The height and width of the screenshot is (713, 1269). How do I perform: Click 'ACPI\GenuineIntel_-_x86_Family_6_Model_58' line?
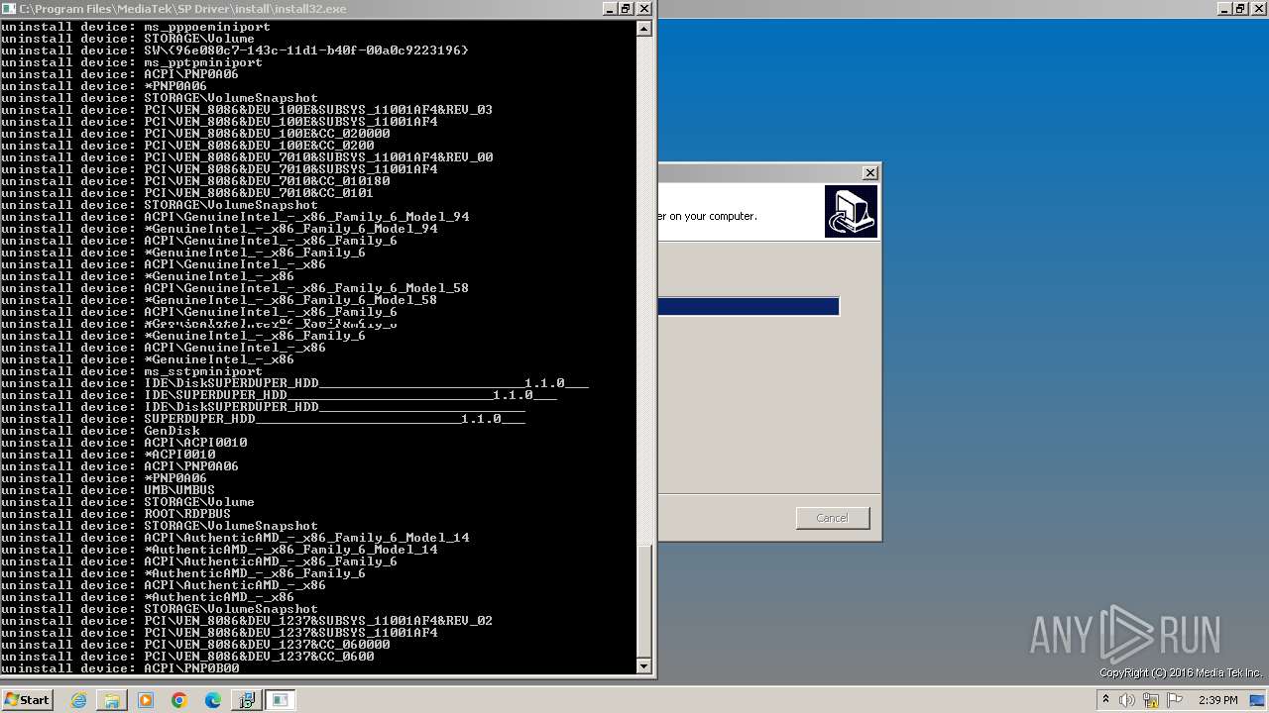coord(235,288)
